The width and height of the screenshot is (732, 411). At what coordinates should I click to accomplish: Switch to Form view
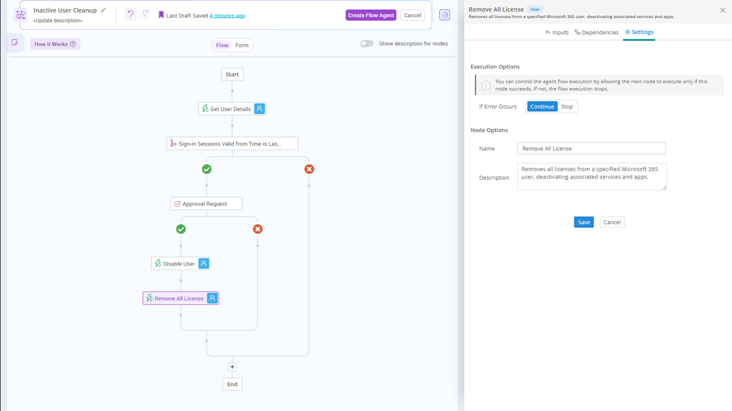click(x=242, y=45)
